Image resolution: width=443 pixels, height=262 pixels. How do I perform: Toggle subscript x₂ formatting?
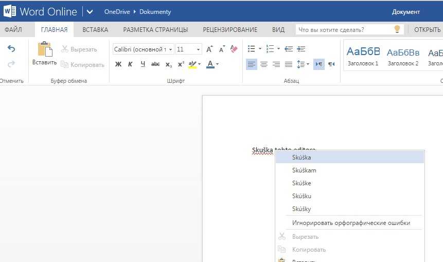(168, 64)
